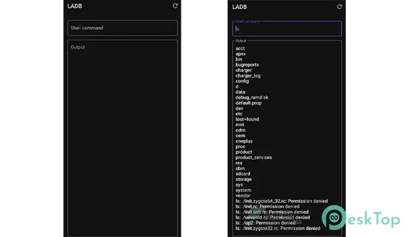The image size is (409, 237).
Task: Select the 'etc' output line
Action: coord(239,114)
